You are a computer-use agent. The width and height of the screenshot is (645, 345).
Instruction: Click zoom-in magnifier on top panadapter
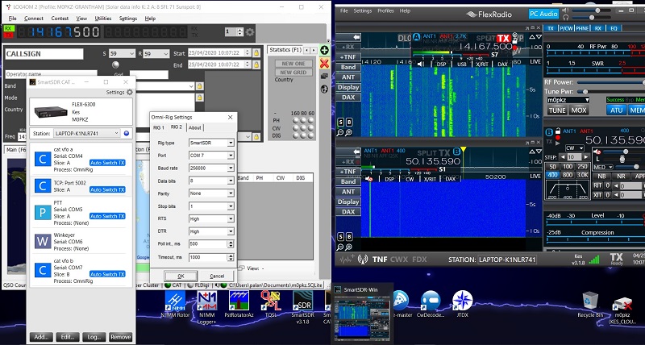(x=348, y=133)
